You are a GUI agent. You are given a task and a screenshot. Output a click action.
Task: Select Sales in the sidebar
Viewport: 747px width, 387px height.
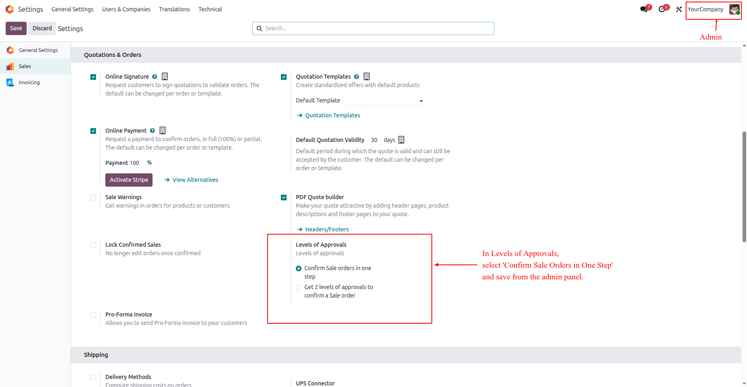click(x=35, y=66)
